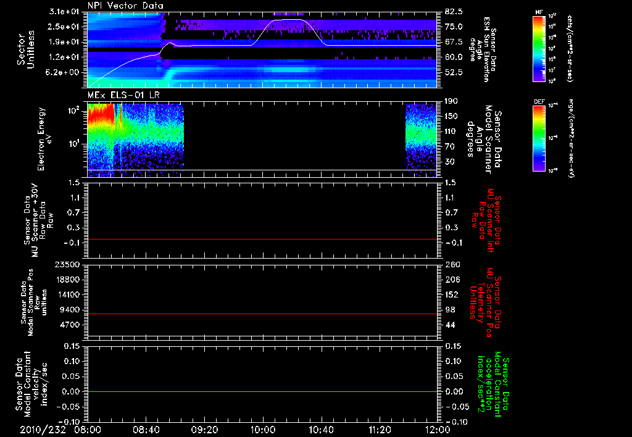The width and height of the screenshot is (632, 437).
Task: Select the 'NPI Vector Data' panel title
Action: (125, 6)
